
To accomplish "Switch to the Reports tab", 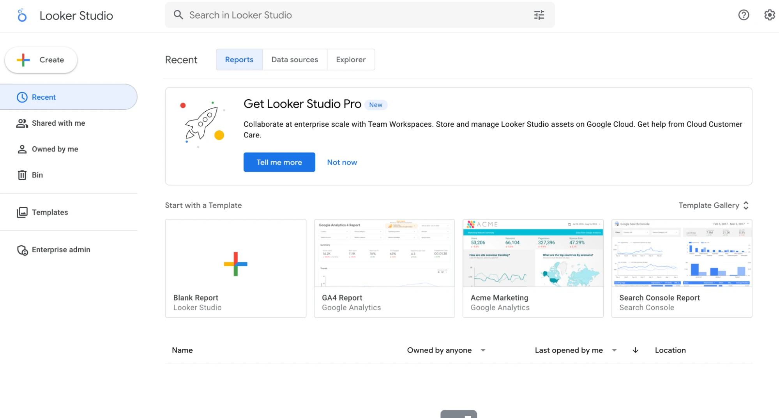I will tap(239, 60).
